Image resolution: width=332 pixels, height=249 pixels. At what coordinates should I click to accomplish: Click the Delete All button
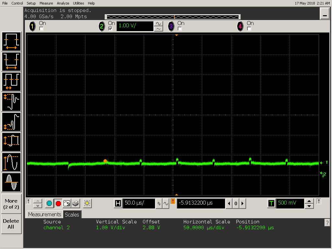click(x=11, y=224)
